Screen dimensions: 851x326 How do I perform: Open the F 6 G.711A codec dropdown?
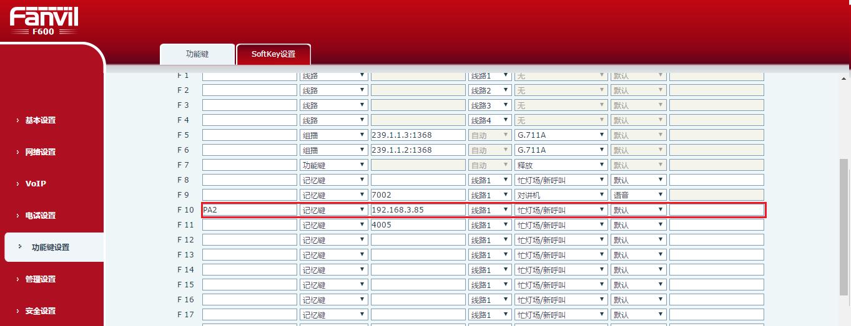coord(561,150)
